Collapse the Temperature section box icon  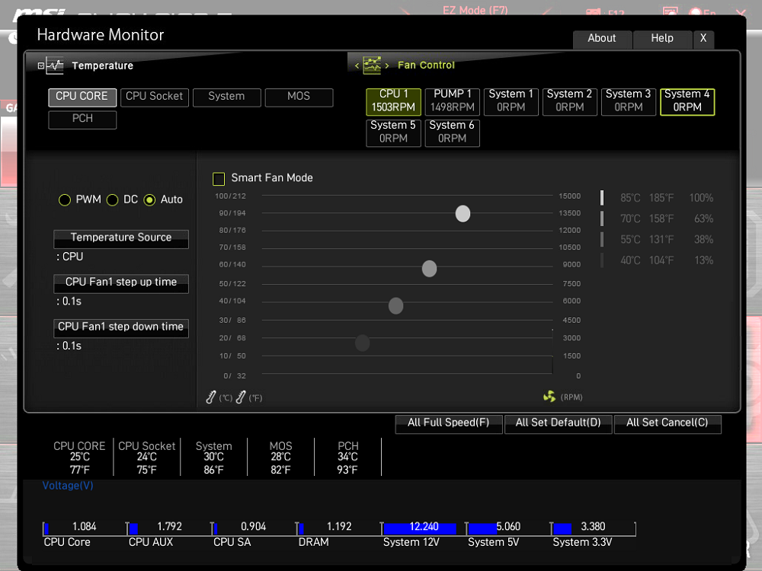pyautogui.click(x=41, y=65)
